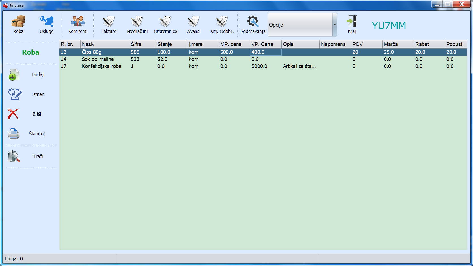
Task: Select the Konfekcijska roba row
Action: tap(263, 66)
